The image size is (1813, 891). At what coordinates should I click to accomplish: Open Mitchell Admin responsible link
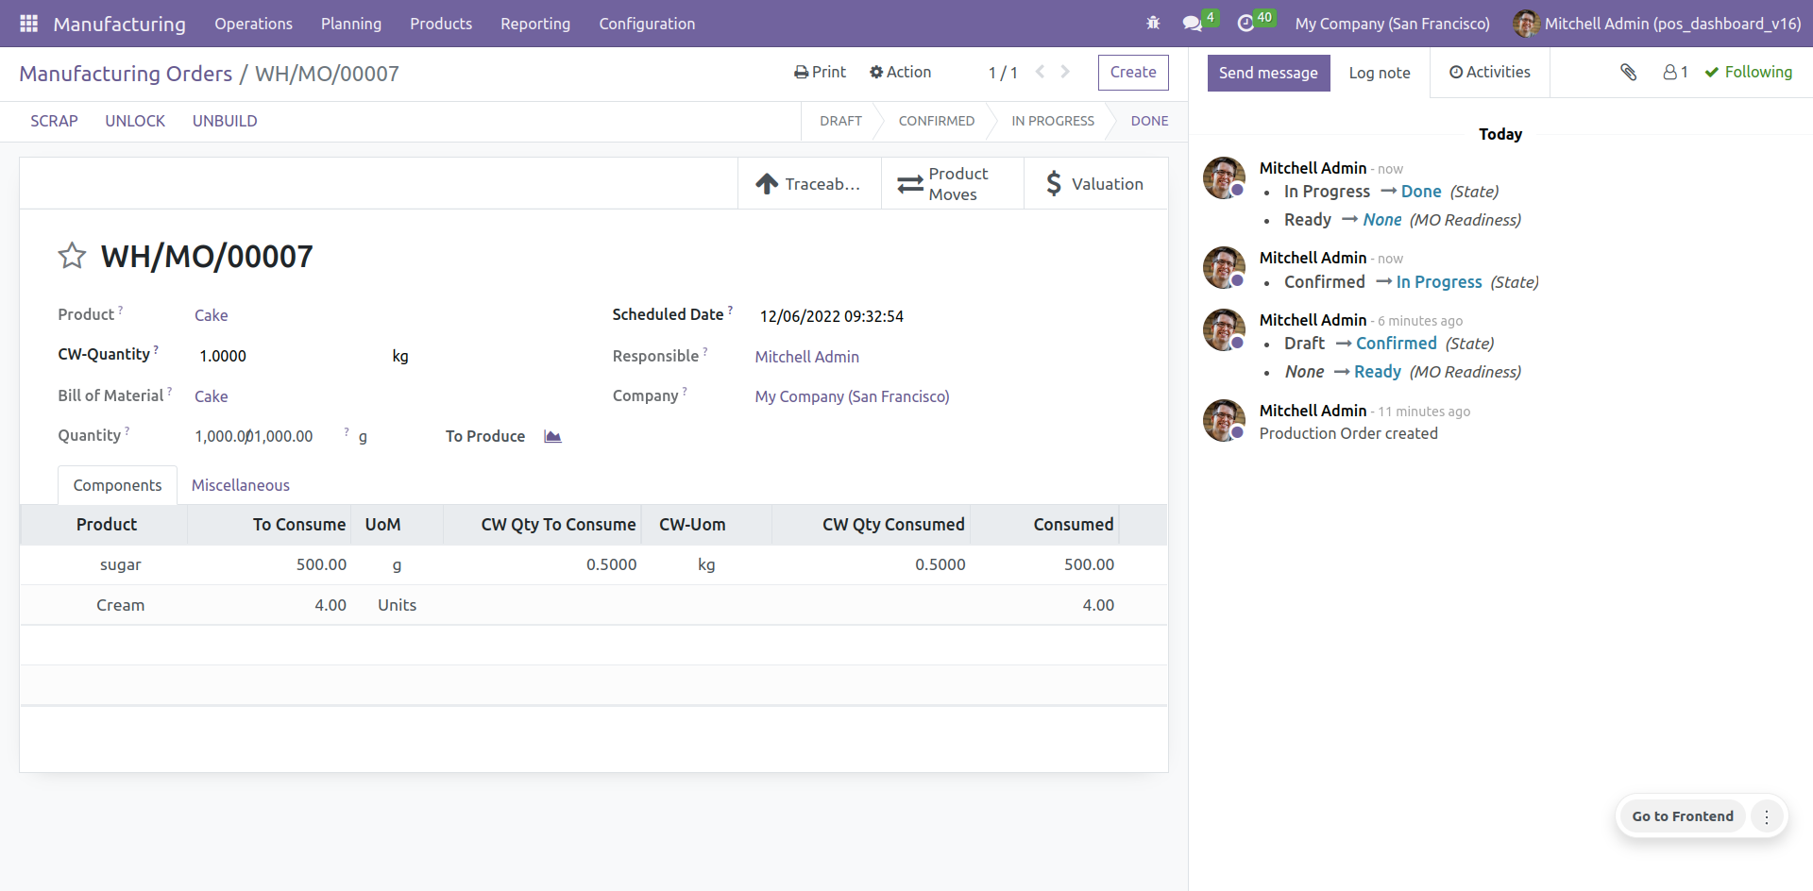(x=807, y=357)
